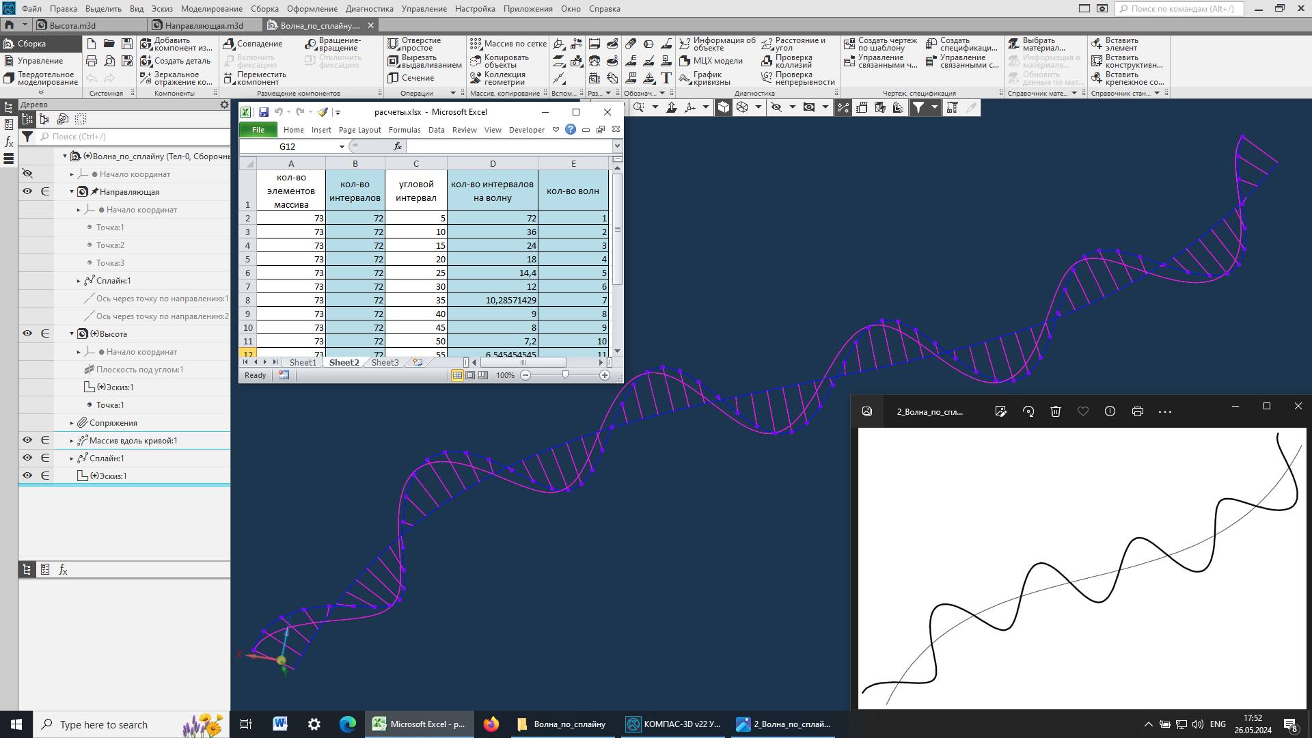Collapse the Направляющая tree node

72,192
